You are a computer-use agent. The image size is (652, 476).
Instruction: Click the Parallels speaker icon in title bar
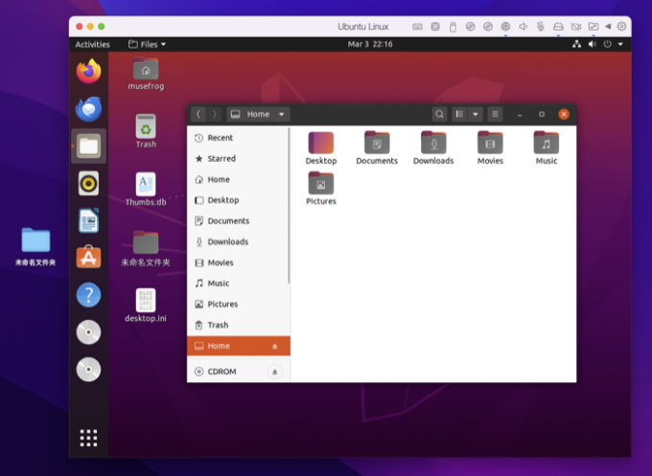[524, 27]
